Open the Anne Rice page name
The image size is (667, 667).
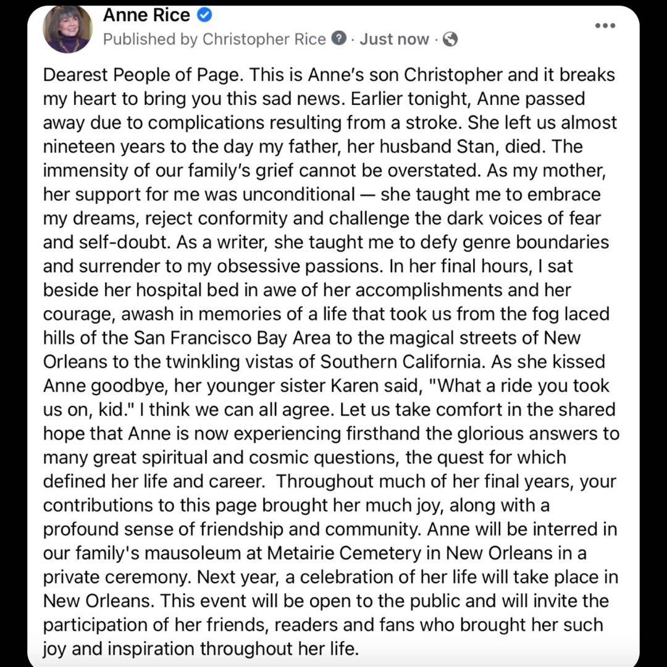click(x=146, y=15)
